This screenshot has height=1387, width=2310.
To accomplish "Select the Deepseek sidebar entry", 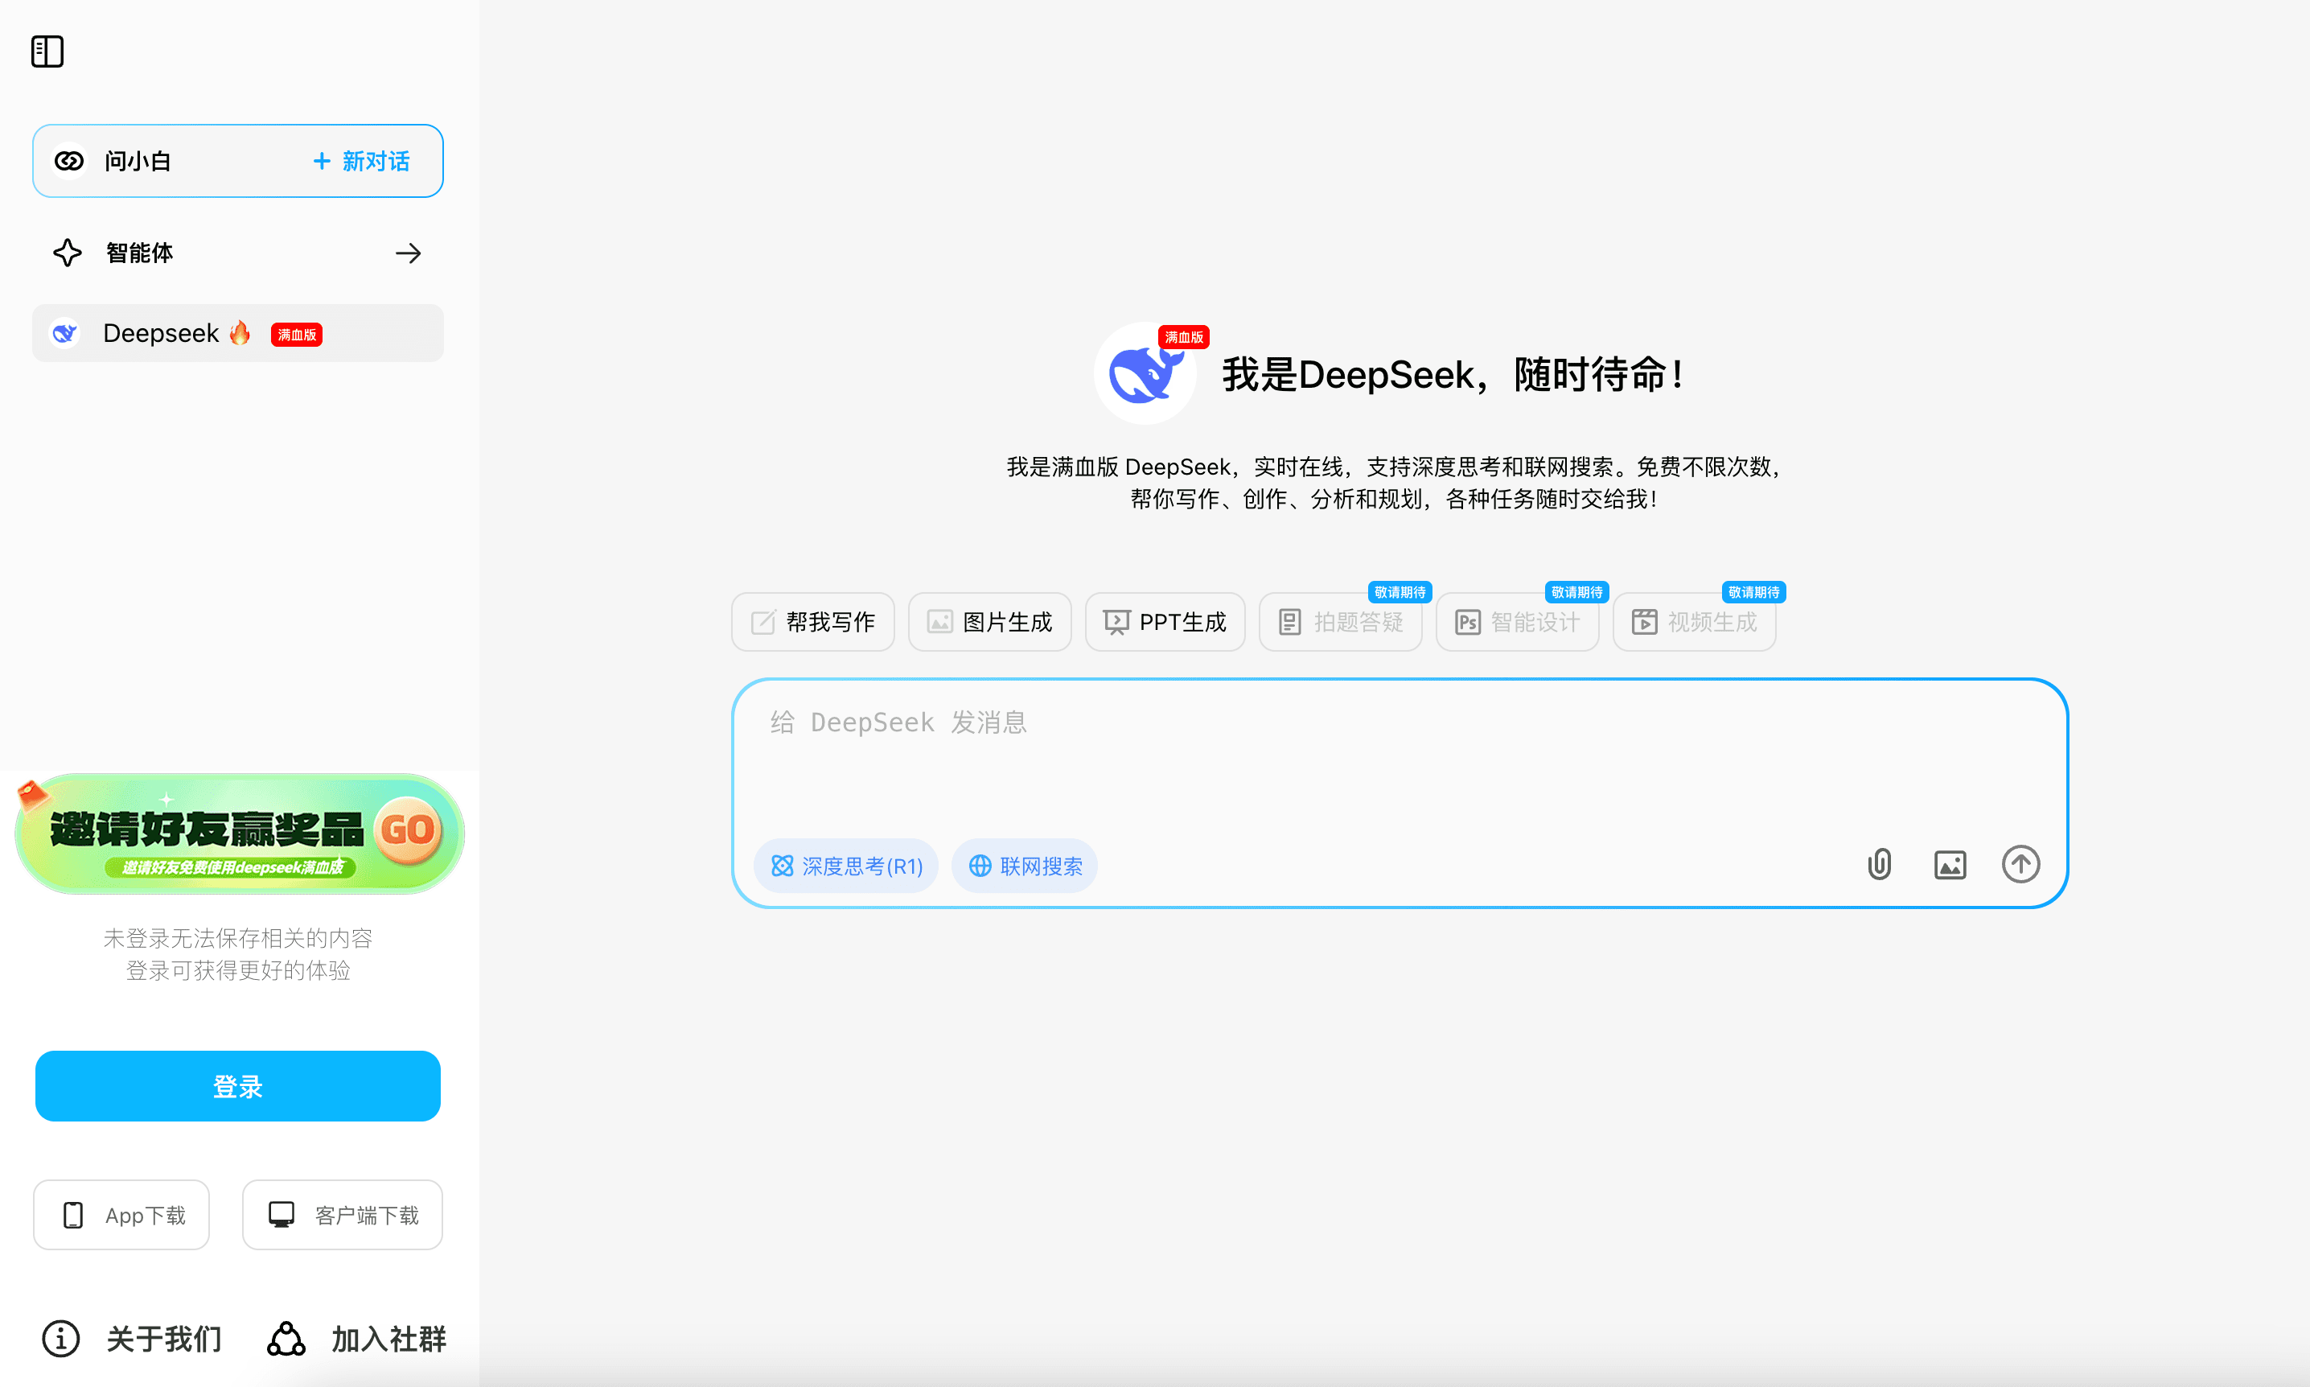I will click(x=238, y=333).
